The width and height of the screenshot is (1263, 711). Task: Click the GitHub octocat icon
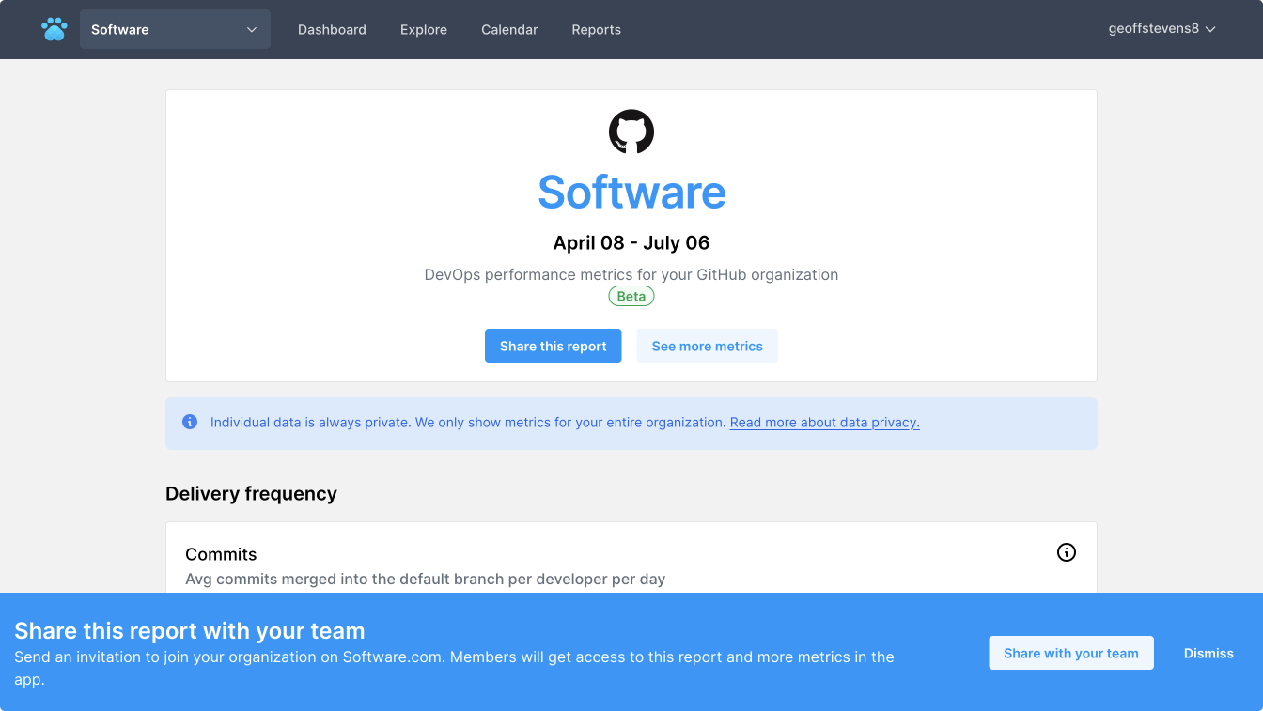631,131
